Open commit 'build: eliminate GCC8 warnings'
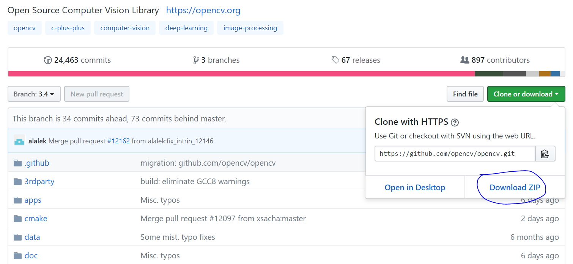The image size is (573, 264). click(x=195, y=182)
